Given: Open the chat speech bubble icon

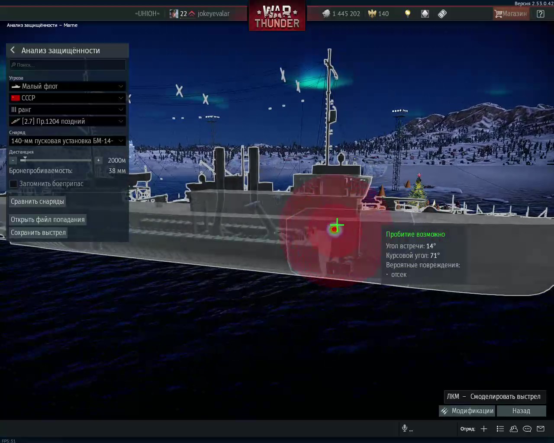Looking at the screenshot, I should (x=527, y=429).
